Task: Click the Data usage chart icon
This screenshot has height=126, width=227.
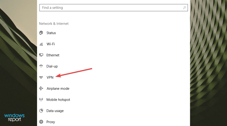Action: point(41,111)
